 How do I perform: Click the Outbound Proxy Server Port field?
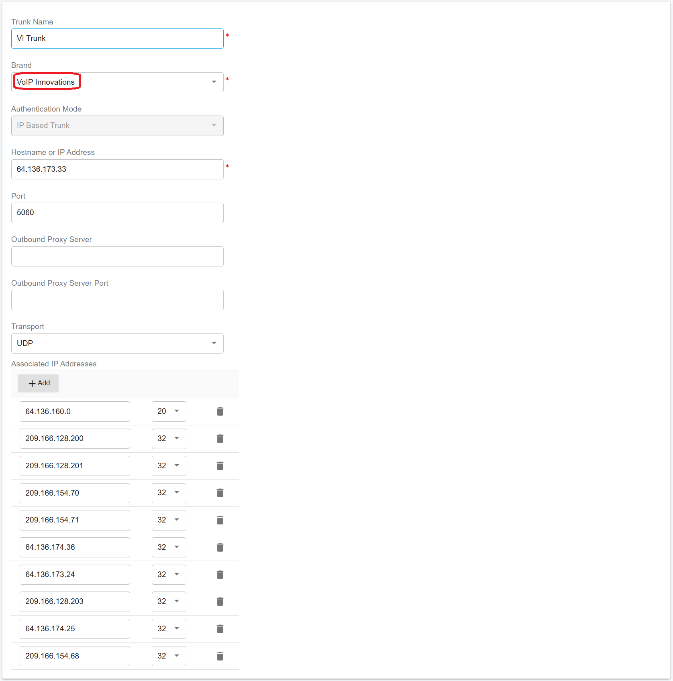[x=117, y=300]
